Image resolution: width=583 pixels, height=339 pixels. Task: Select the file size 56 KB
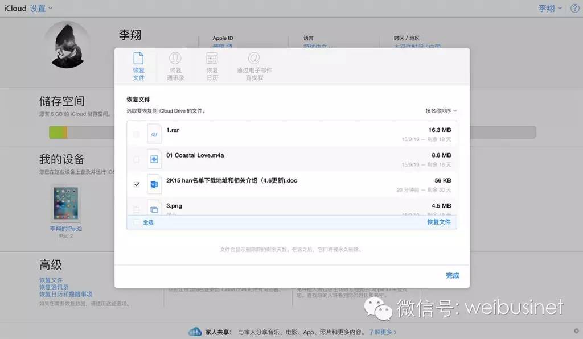pyautogui.click(x=443, y=180)
